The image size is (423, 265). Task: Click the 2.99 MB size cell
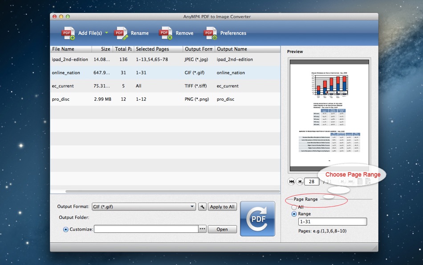(x=102, y=99)
